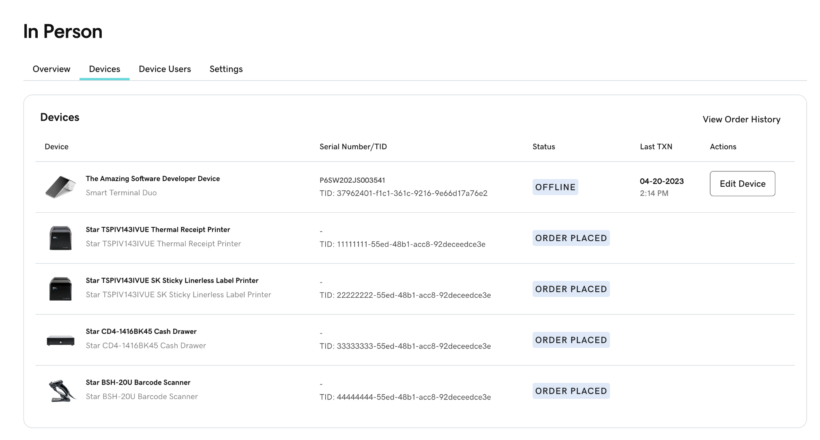Click the serial number P6SW202JS003541
Viewport: 820px width, 440px height.
click(352, 180)
